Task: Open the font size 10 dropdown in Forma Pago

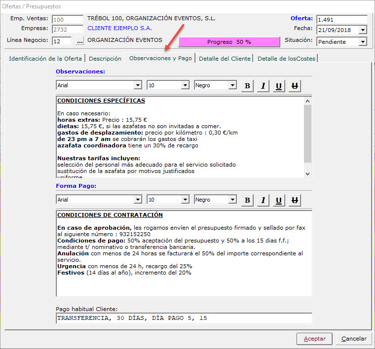Action: [x=185, y=200]
